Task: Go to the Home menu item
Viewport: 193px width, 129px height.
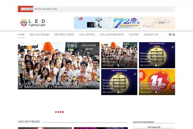Action: (21, 35)
